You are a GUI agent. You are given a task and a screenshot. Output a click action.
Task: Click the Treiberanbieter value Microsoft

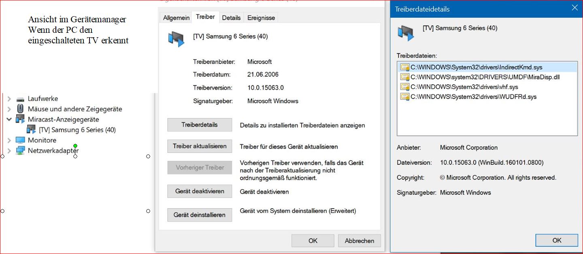point(260,62)
